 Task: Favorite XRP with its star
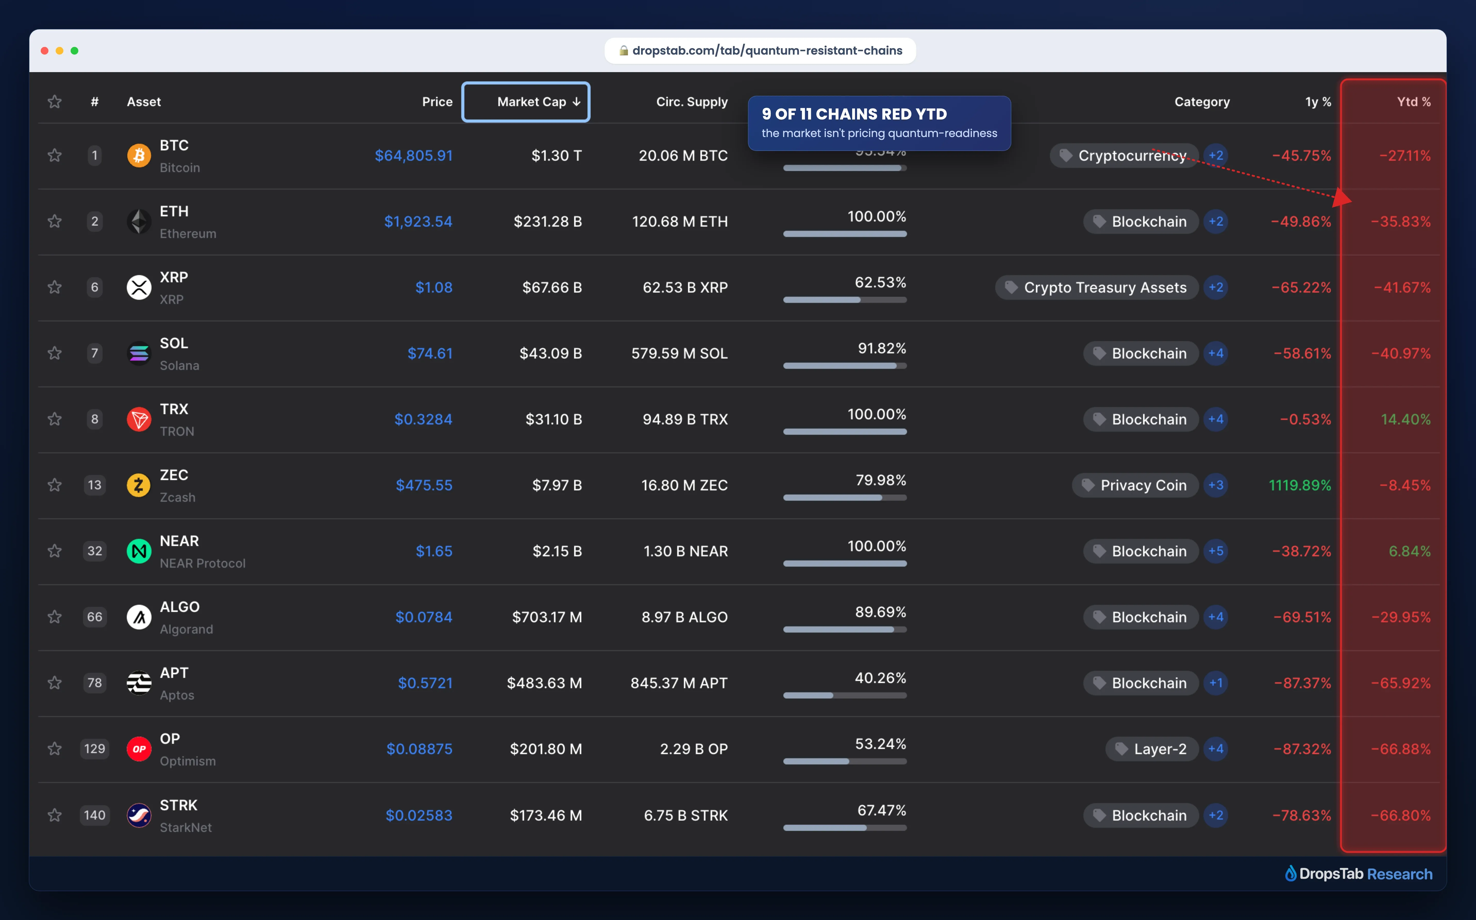pos(55,287)
